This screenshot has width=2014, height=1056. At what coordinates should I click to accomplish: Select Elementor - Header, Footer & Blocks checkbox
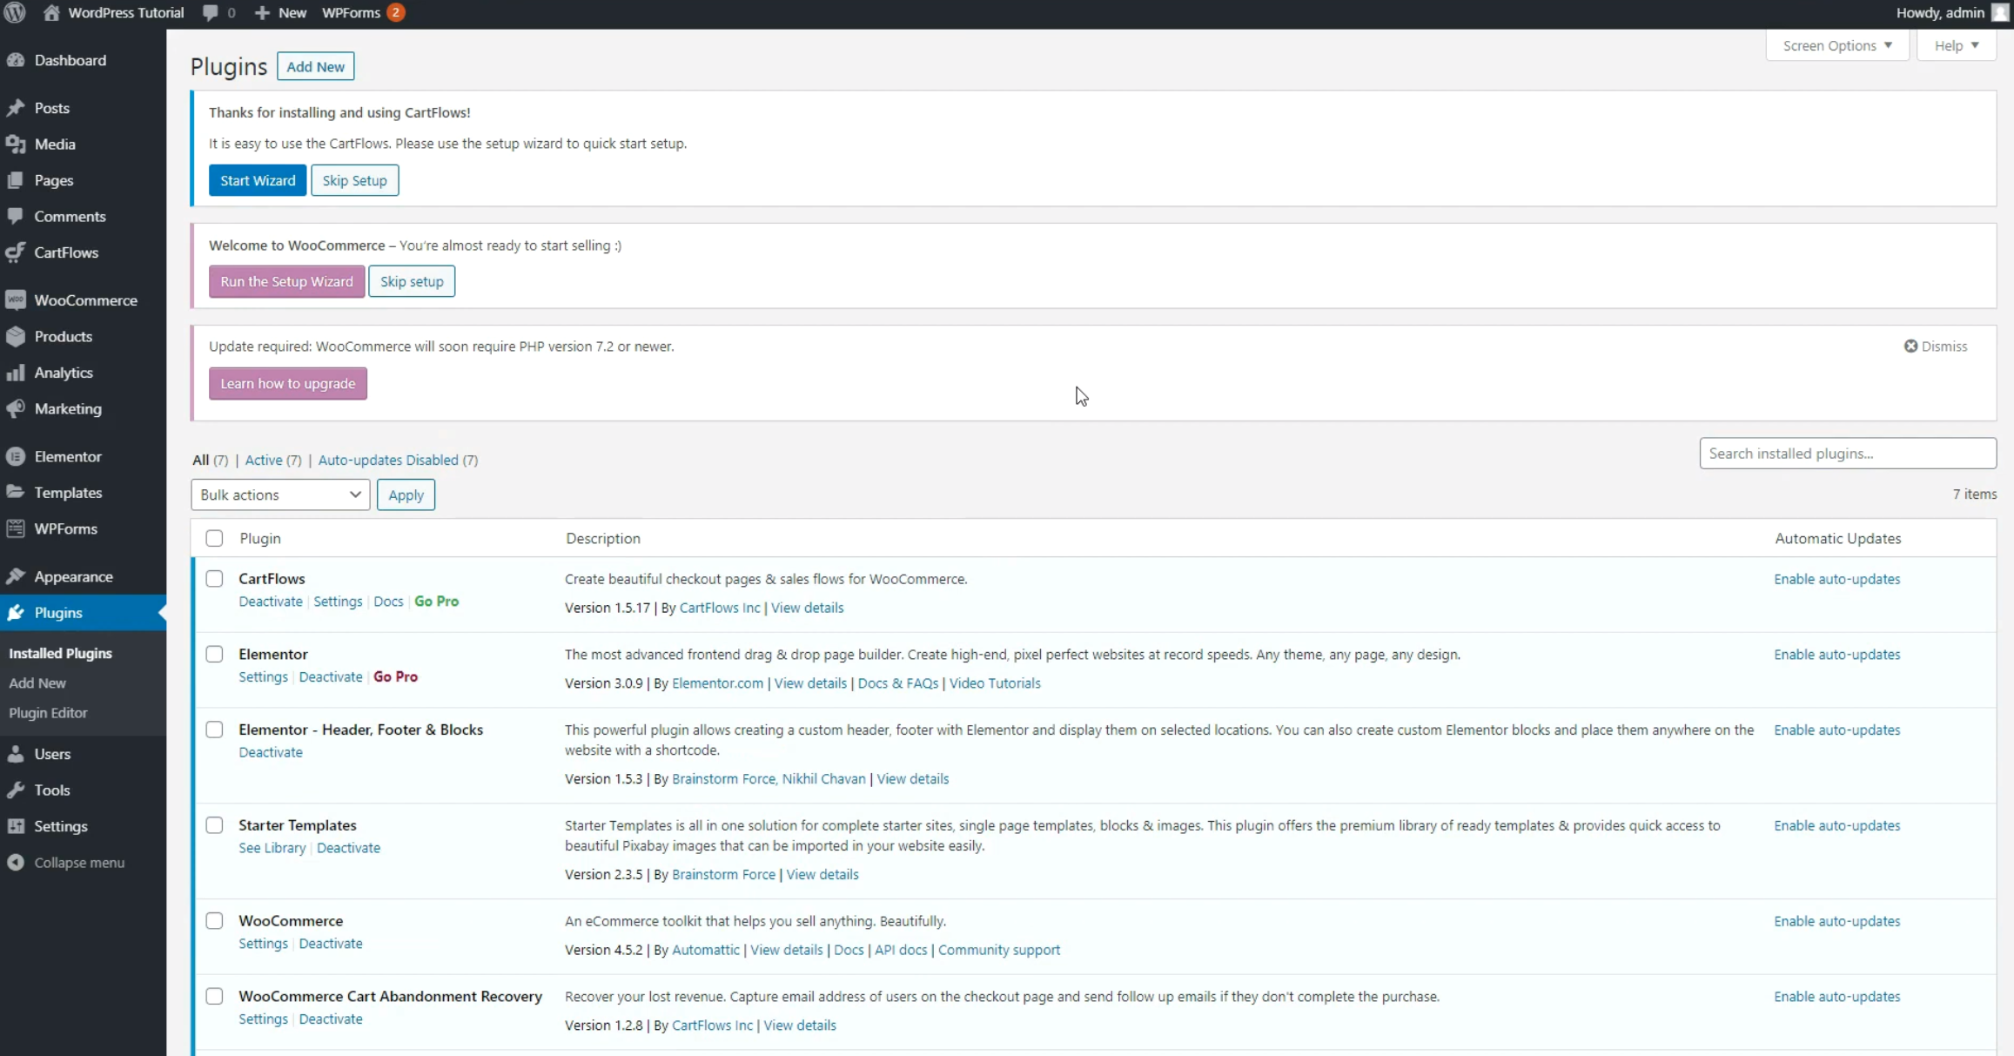[214, 730]
